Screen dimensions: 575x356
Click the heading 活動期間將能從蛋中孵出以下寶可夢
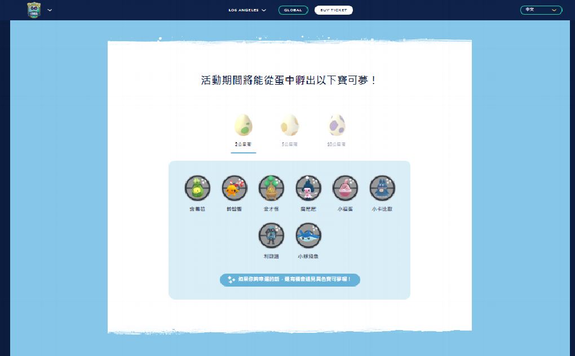point(288,80)
